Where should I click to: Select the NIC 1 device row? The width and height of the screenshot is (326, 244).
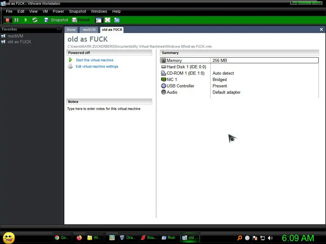point(239,80)
